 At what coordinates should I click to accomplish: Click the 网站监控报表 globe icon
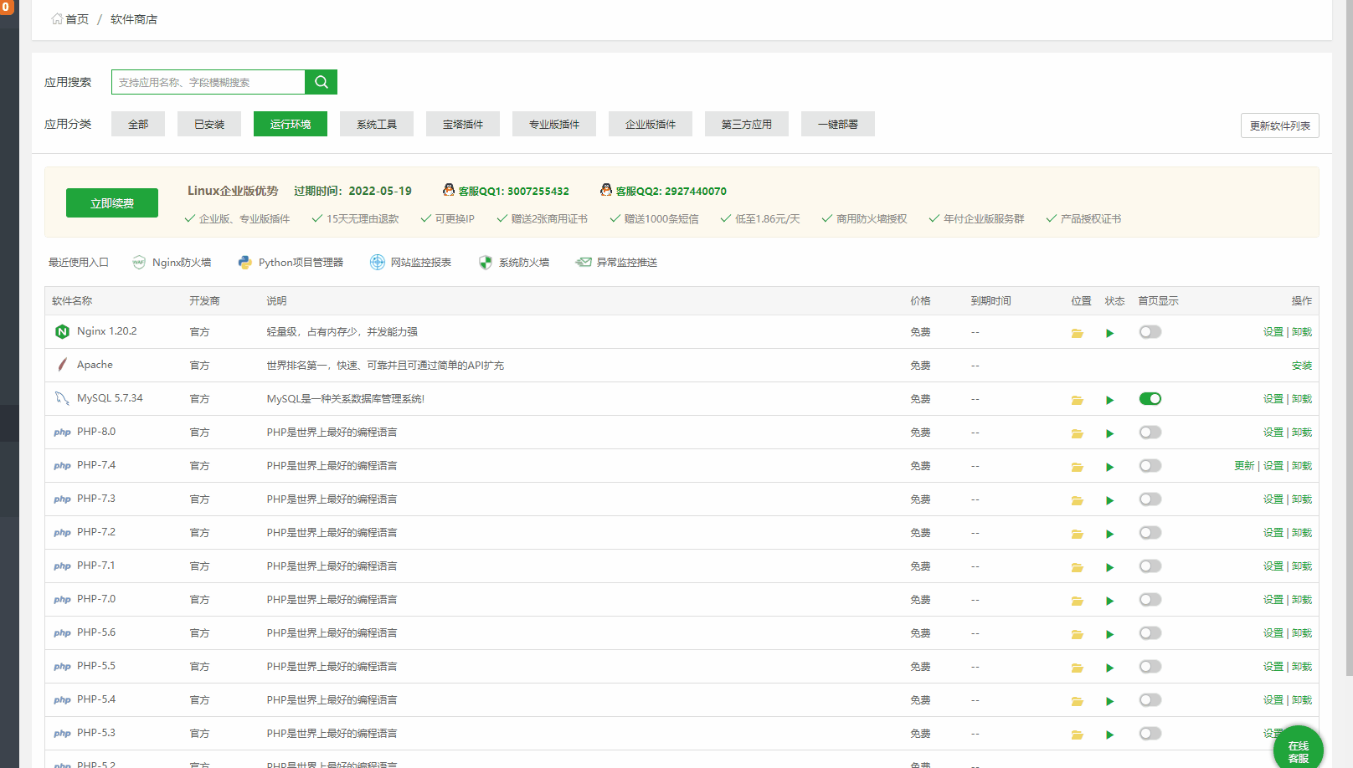pyautogui.click(x=378, y=263)
